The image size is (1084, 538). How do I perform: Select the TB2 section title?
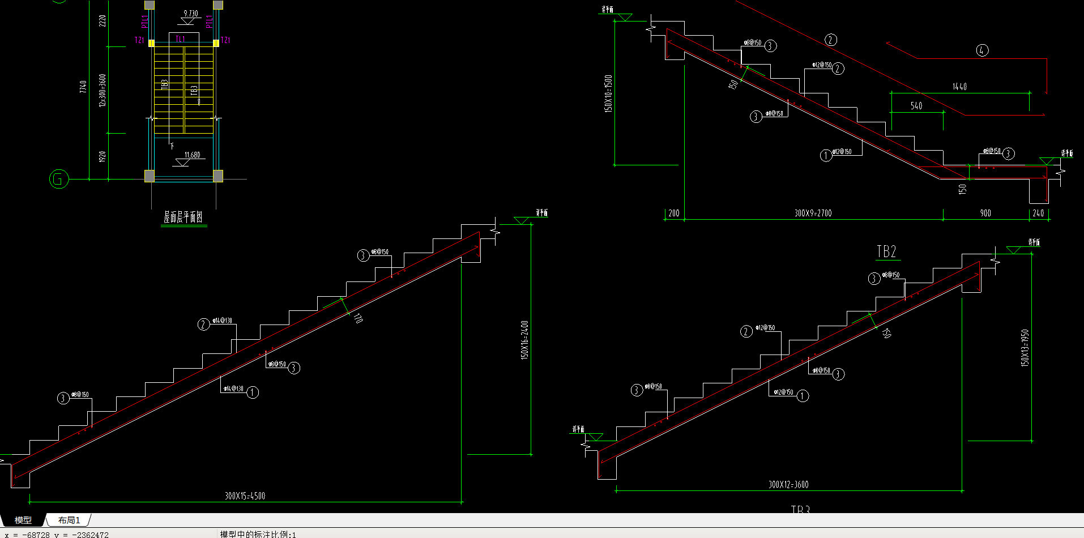point(886,251)
